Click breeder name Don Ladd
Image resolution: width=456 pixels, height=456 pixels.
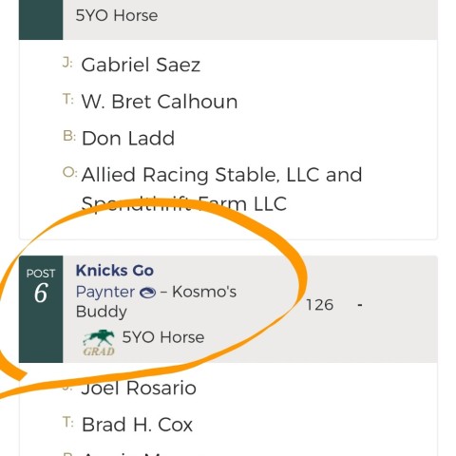[x=128, y=139]
